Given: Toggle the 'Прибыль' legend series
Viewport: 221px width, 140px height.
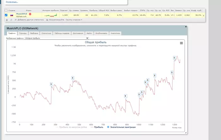Looking at the screenshot, I should tap(97, 127).
